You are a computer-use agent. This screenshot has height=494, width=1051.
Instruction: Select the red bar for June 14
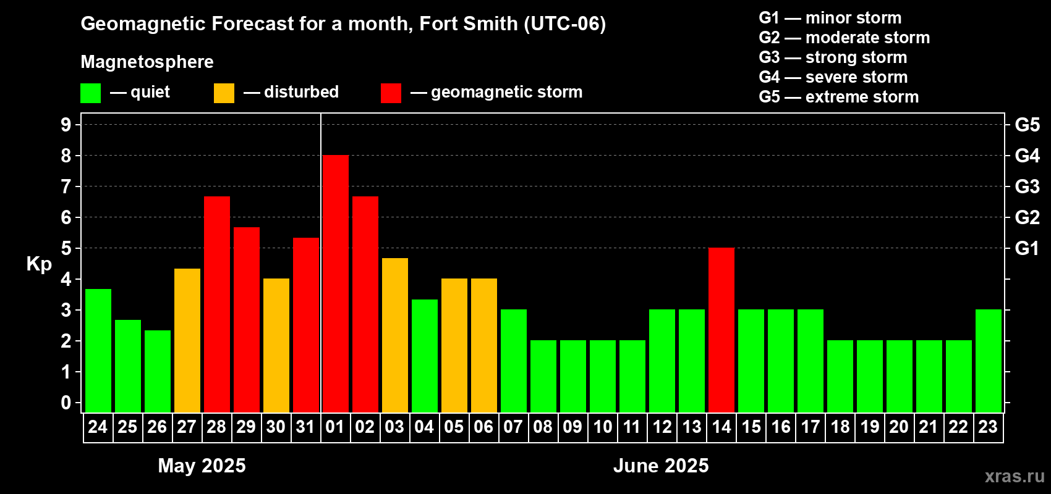pyautogui.click(x=721, y=330)
